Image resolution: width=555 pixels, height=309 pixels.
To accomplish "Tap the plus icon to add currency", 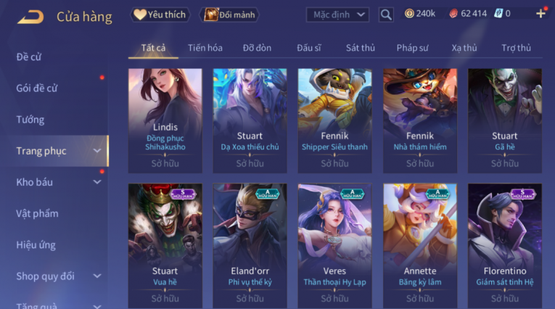I will coord(540,14).
